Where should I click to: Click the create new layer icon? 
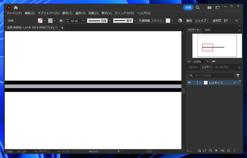pyautogui.click(x=228, y=151)
